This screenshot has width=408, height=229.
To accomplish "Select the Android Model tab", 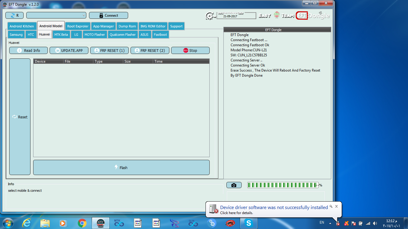I will (x=51, y=26).
